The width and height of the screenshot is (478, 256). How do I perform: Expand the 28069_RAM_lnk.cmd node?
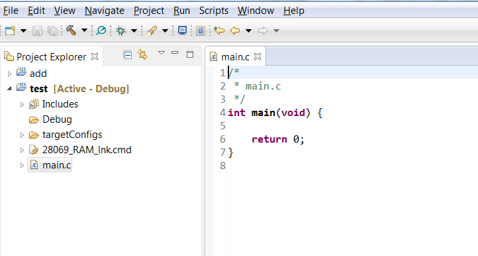[22, 151]
